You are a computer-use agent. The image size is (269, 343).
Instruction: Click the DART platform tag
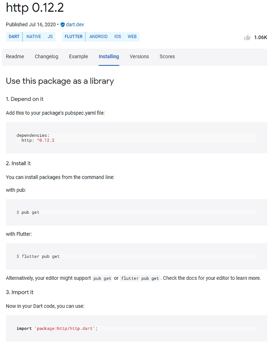click(14, 37)
